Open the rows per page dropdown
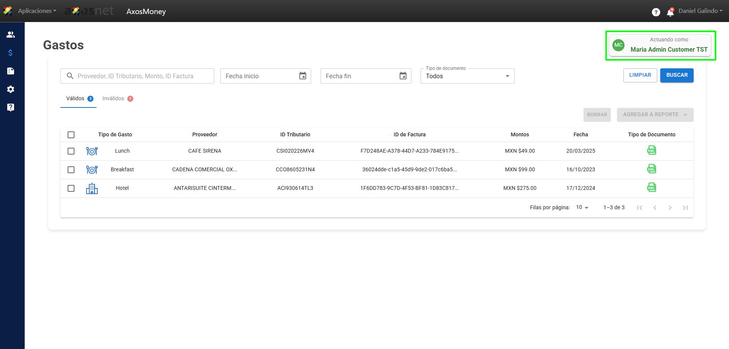This screenshot has height=349, width=729. 582,207
